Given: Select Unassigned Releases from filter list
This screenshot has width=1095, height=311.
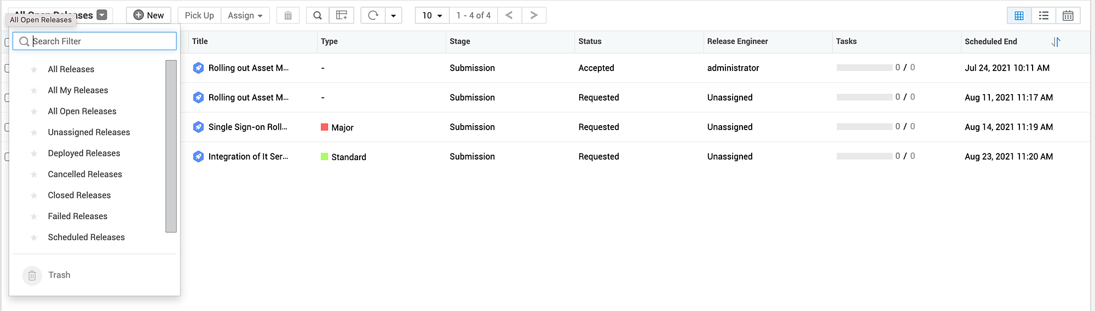Looking at the screenshot, I should tap(89, 132).
